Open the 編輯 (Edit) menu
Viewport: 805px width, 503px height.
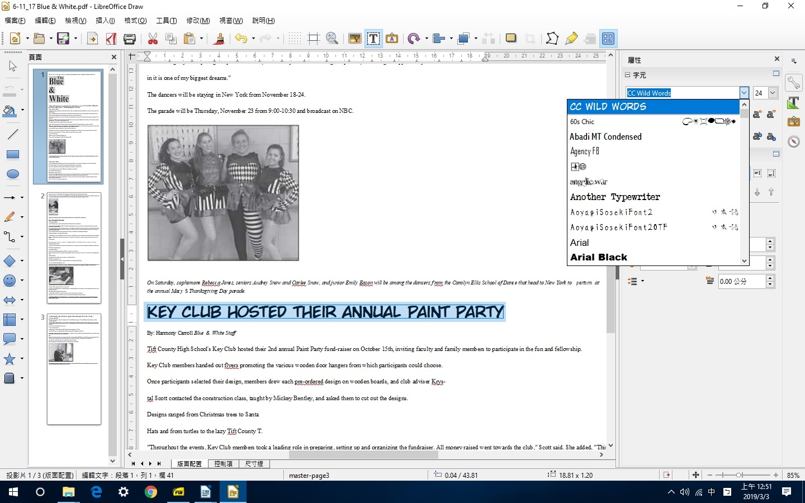coord(45,21)
